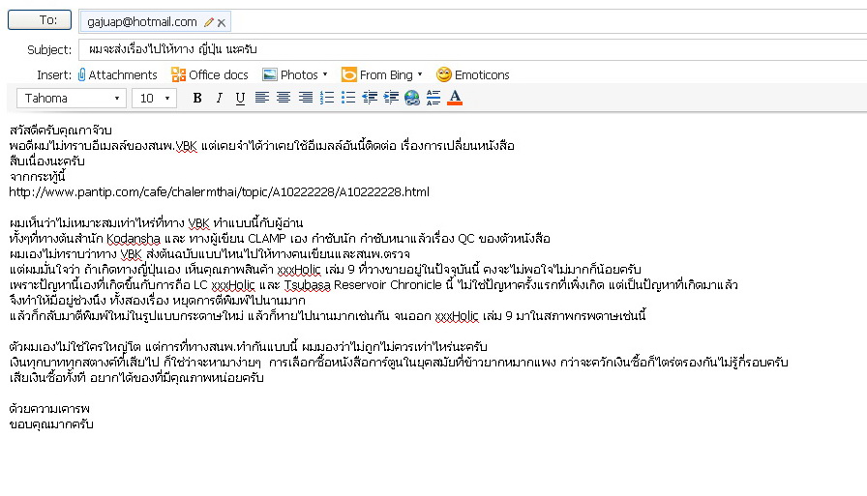Align text right
The image size is (867, 496).
pyautogui.click(x=305, y=98)
